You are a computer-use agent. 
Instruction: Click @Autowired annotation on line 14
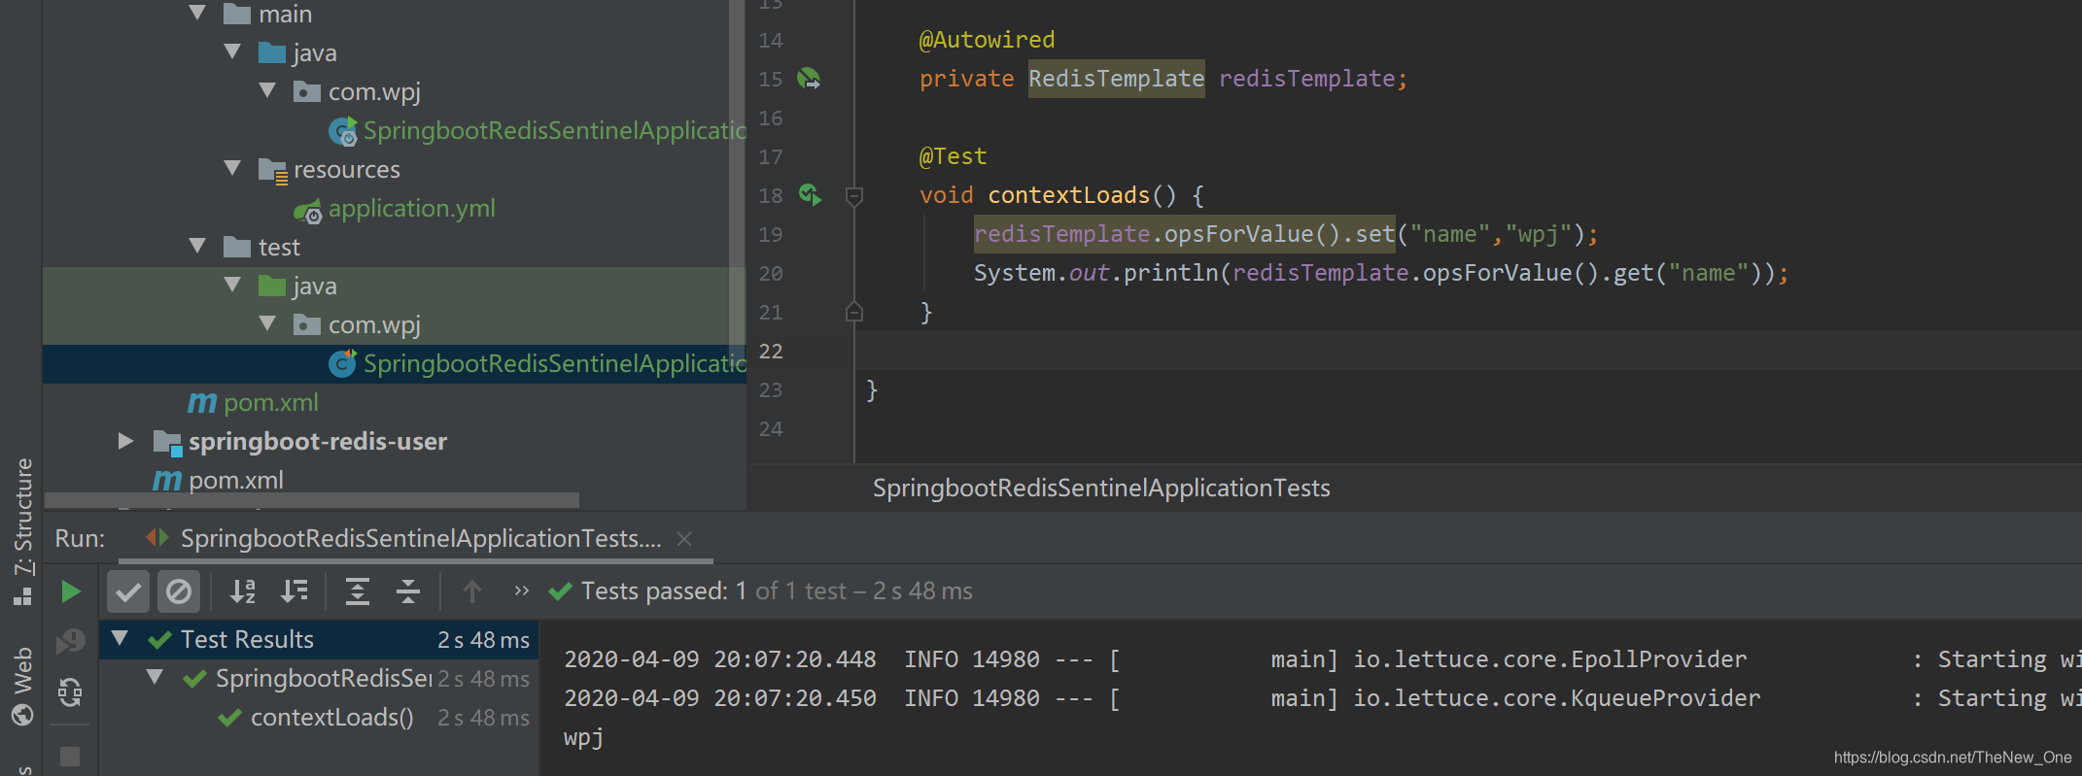click(x=987, y=40)
